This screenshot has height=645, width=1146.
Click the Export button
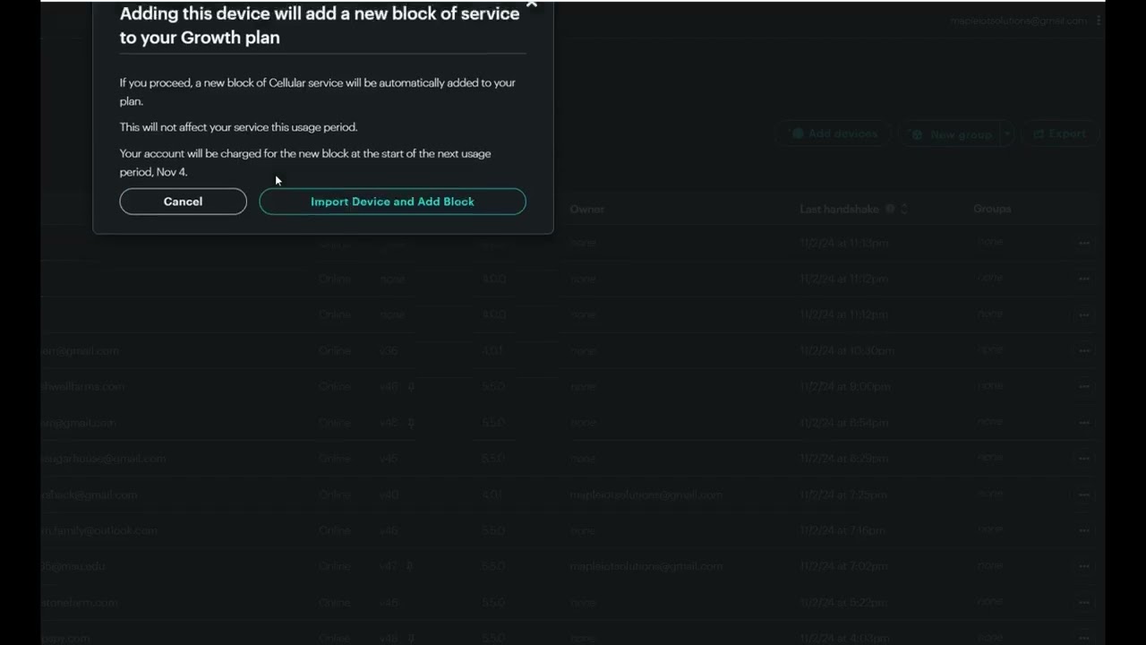click(1060, 134)
